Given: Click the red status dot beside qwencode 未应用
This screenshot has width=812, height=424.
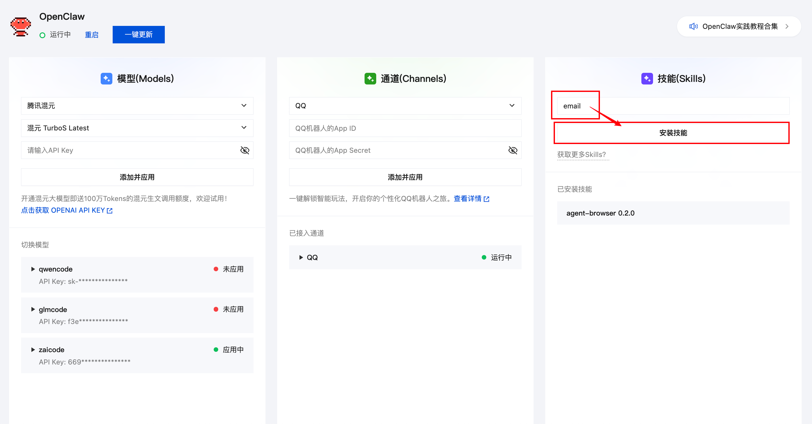Looking at the screenshot, I should point(216,269).
